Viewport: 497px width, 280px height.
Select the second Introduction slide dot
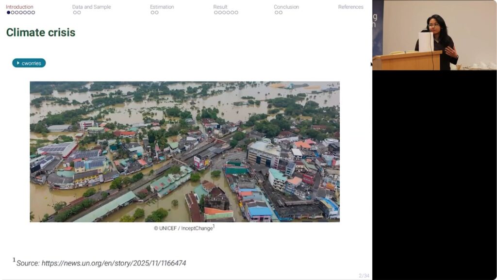coord(13,13)
